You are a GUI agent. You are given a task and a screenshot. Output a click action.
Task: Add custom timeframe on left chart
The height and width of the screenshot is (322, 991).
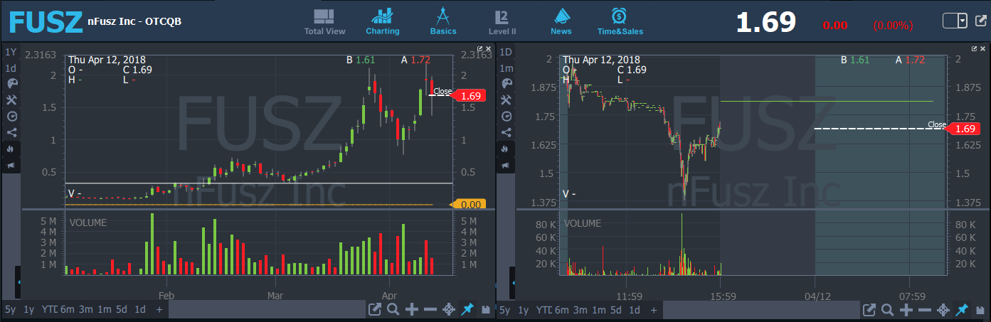[159, 310]
